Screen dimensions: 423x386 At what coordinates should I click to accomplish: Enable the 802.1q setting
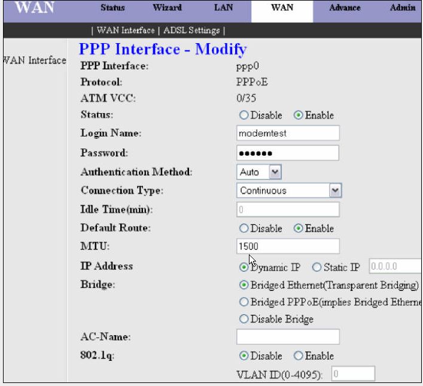point(298,356)
